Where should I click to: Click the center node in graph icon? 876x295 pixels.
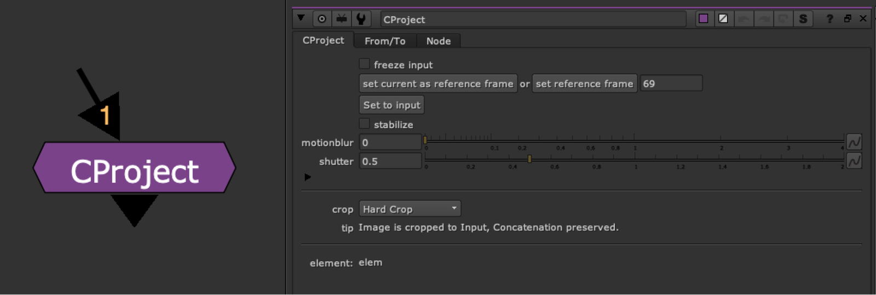[322, 19]
